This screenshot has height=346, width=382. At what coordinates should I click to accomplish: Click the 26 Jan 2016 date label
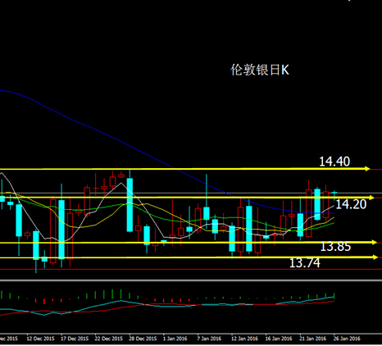pyautogui.click(x=347, y=339)
